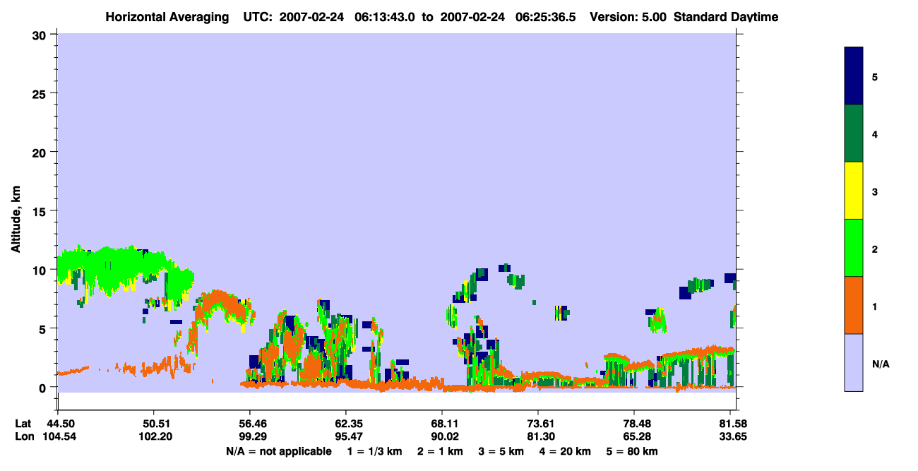Click the colorbar label 1

coord(875,306)
